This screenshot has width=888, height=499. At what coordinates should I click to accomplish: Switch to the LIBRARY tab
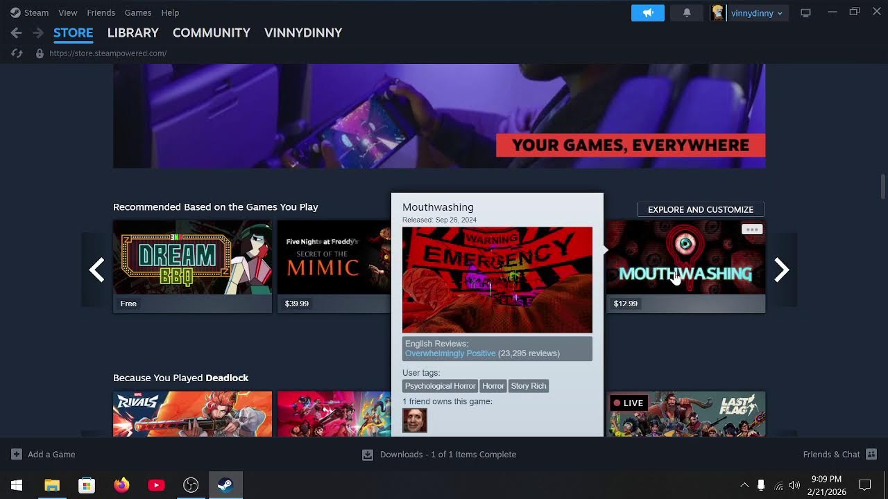pyautogui.click(x=133, y=33)
